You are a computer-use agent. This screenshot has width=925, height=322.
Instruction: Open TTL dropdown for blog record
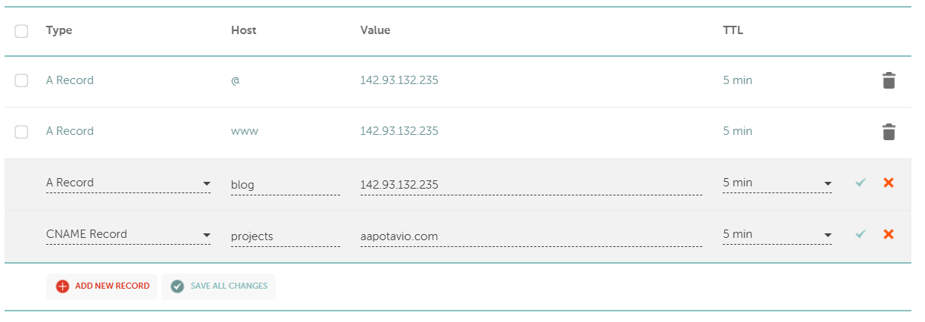(777, 183)
